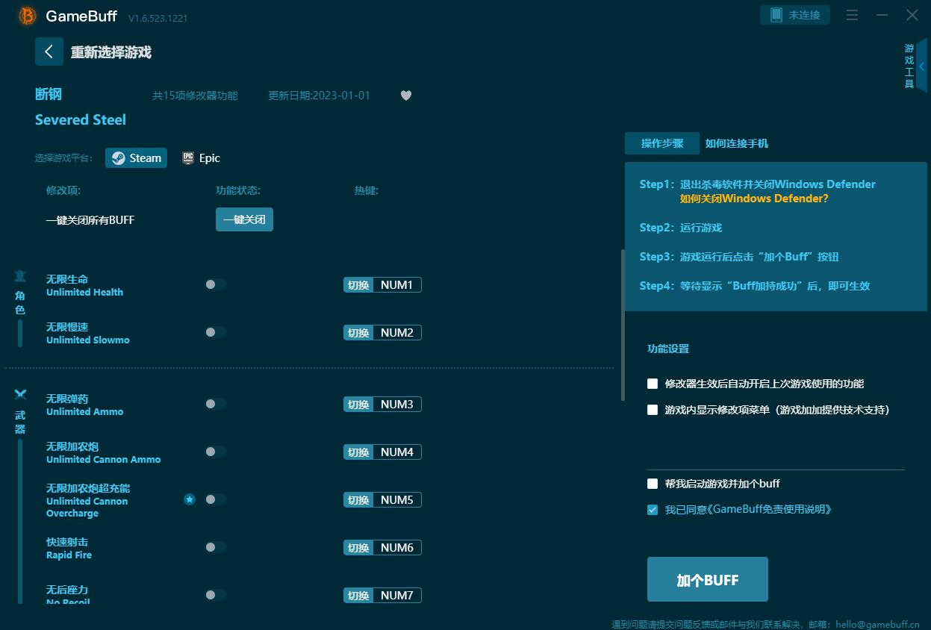Open the 如何连接手机 tab
Viewport: 931px width, 630px height.
tap(737, 143)
